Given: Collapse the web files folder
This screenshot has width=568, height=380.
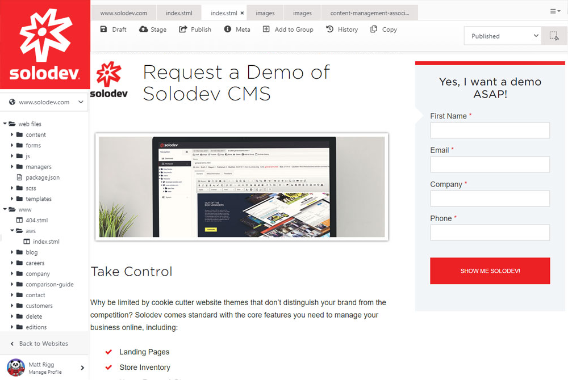Looking at the screenshot, I should coord(5,124).
